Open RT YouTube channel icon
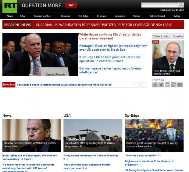 (x=167, y=85)
